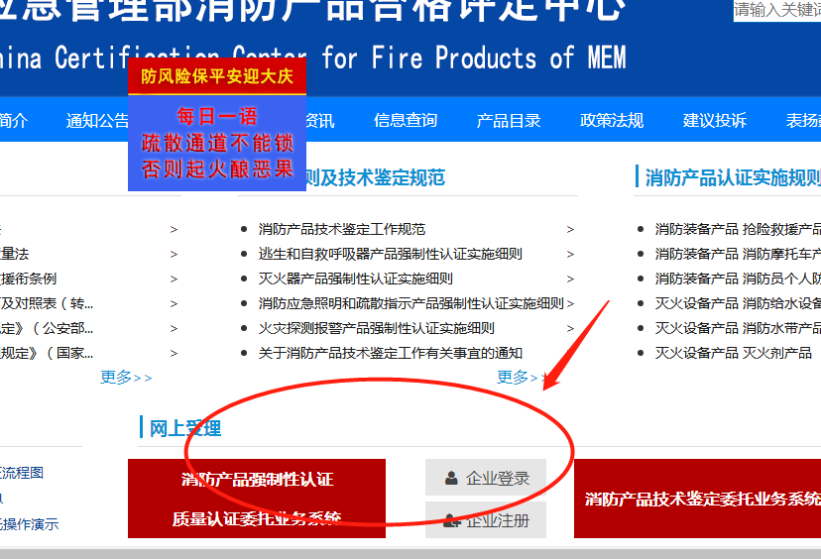The width and height of the screenshot is (821, 559).
Task: Select 政策法规 in the navigation bar
Action: pyautogui.click(x=611, y=120)
